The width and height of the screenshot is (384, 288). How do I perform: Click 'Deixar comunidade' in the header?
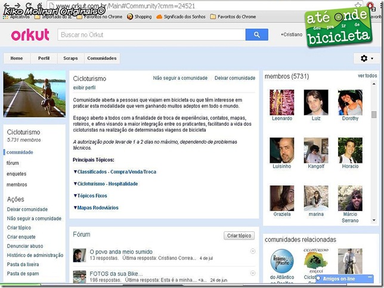click(235, 78)
